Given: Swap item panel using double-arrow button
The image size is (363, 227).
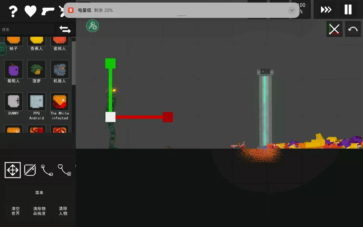Looking at the screenshot, I should pos(65,29).
